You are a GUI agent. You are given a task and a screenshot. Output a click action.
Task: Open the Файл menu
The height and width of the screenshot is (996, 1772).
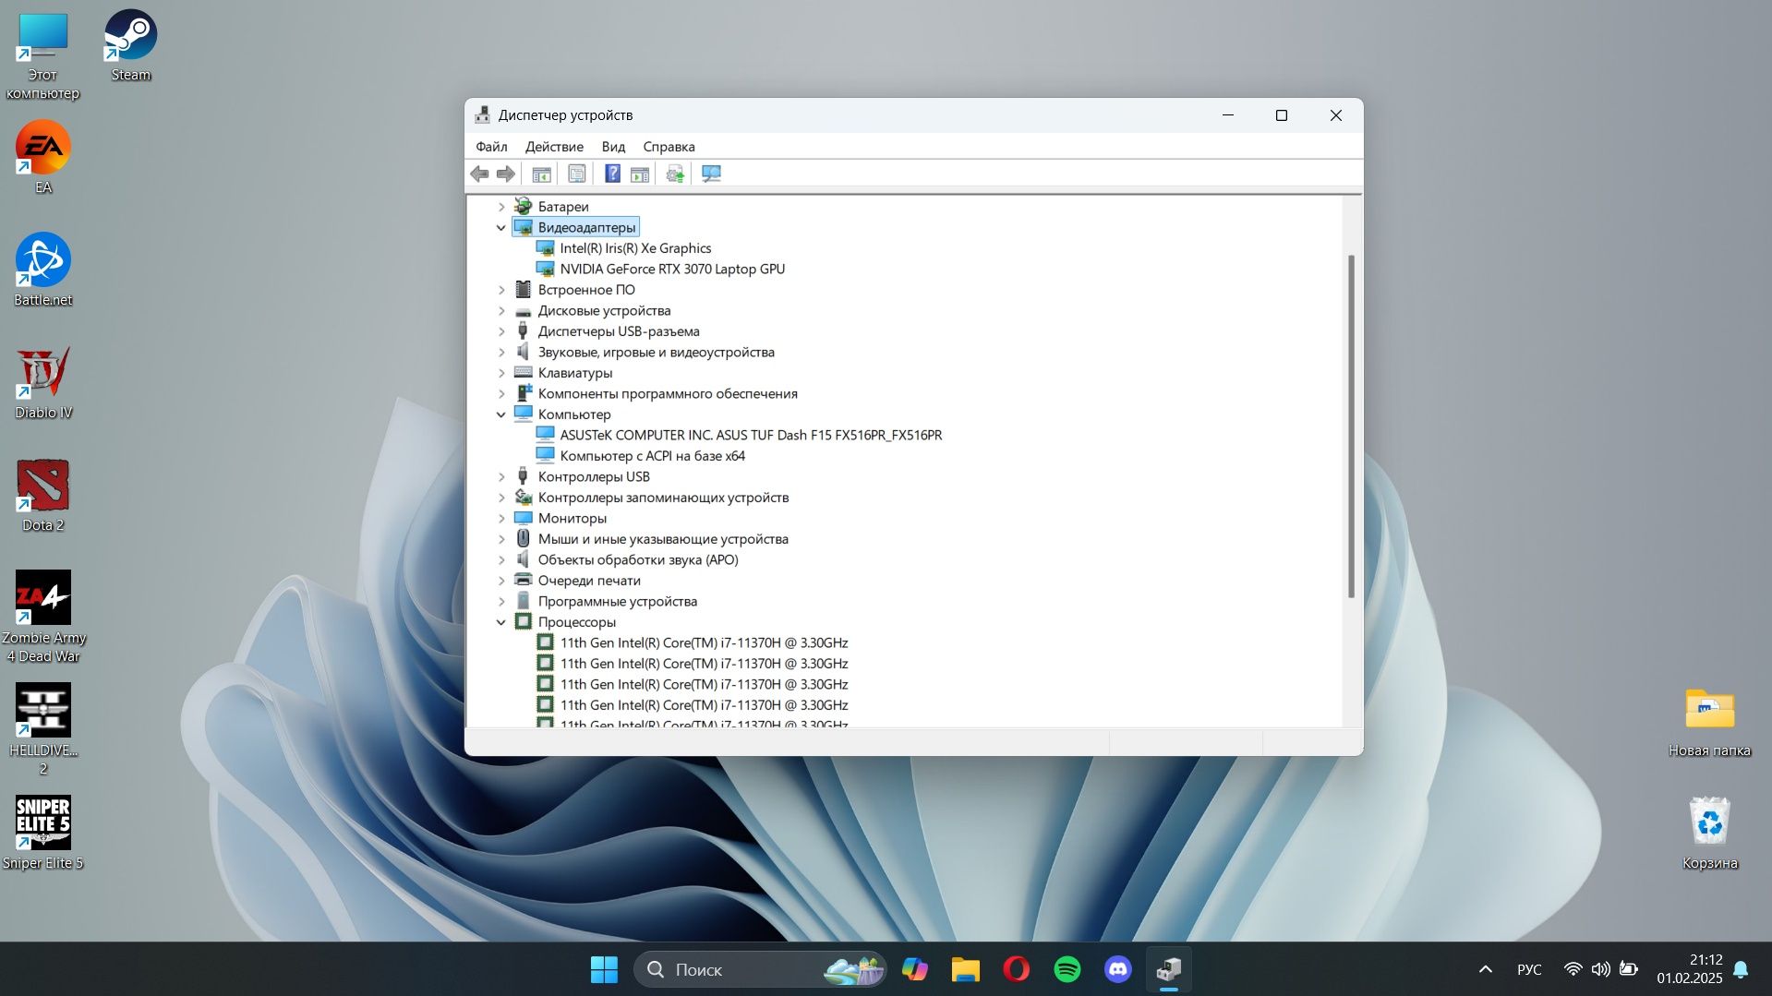point(491,147)
